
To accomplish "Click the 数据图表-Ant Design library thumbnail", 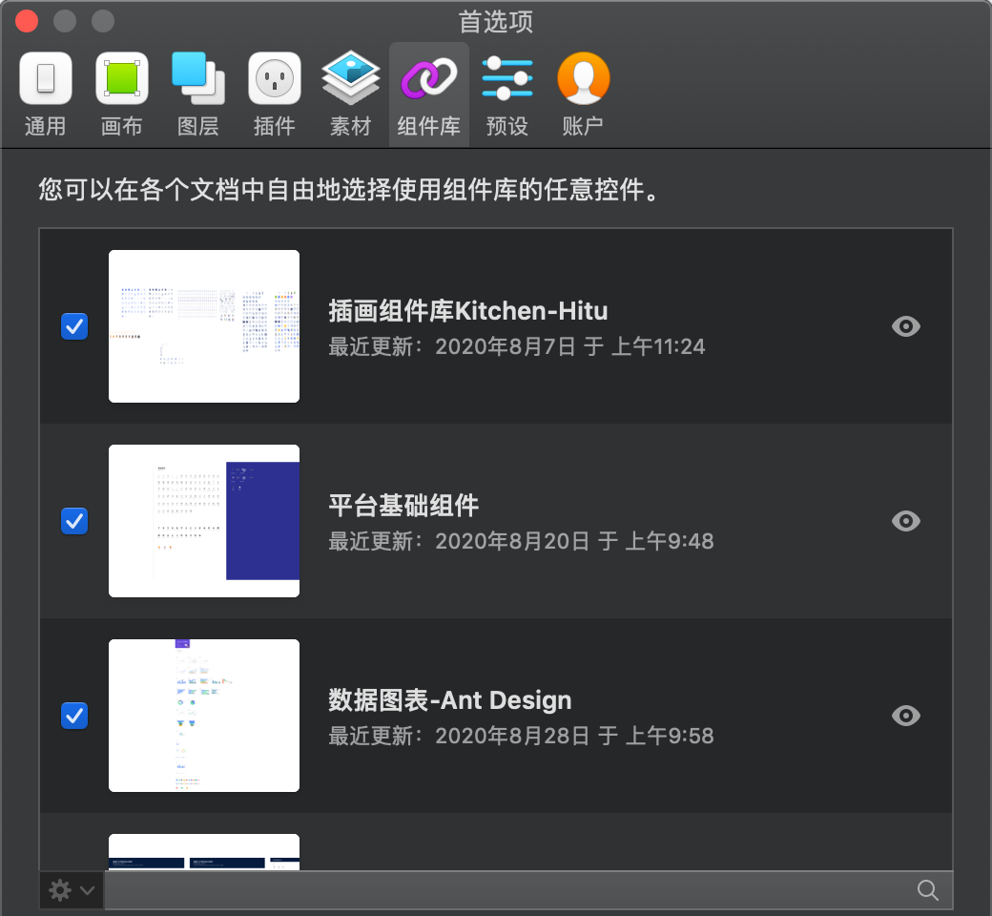I will pos(204,716).
